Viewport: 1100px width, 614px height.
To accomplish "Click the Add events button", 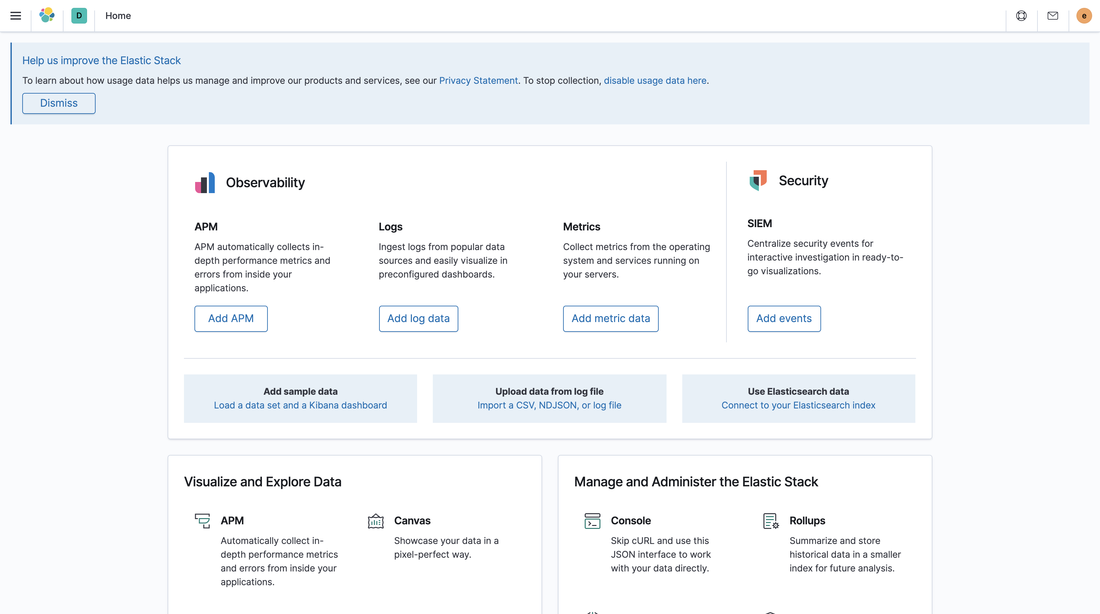I will [784, 318].
